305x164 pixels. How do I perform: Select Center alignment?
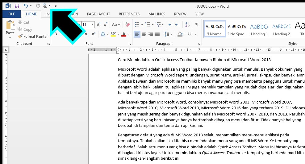point(144,34)
